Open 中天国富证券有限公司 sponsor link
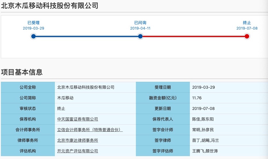 78,119
